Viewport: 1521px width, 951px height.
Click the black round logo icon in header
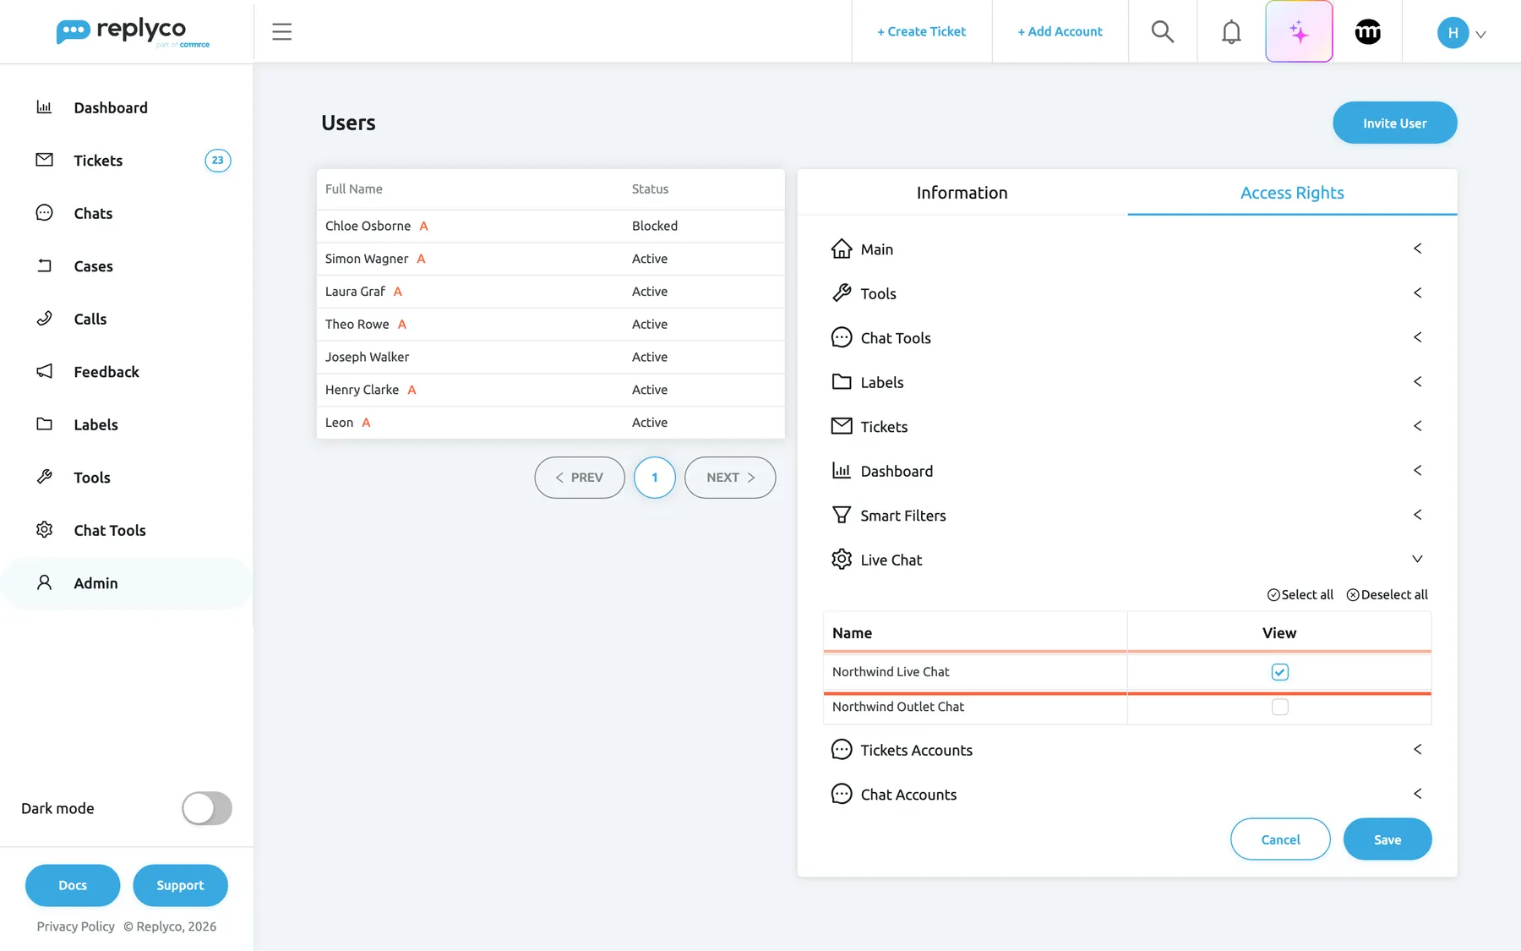(1367, 32)
